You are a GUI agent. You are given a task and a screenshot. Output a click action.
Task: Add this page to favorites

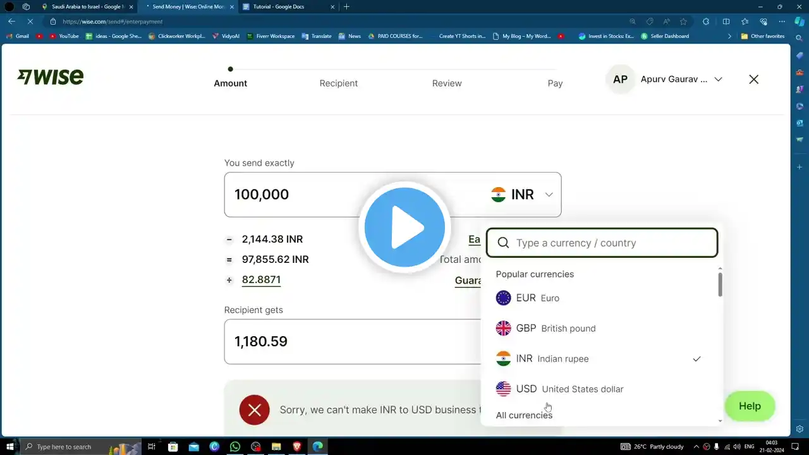(683, 21)
